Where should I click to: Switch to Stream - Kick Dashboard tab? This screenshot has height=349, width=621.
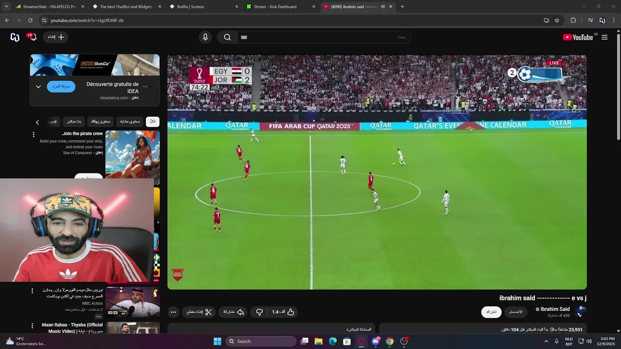tap(280, 7)
